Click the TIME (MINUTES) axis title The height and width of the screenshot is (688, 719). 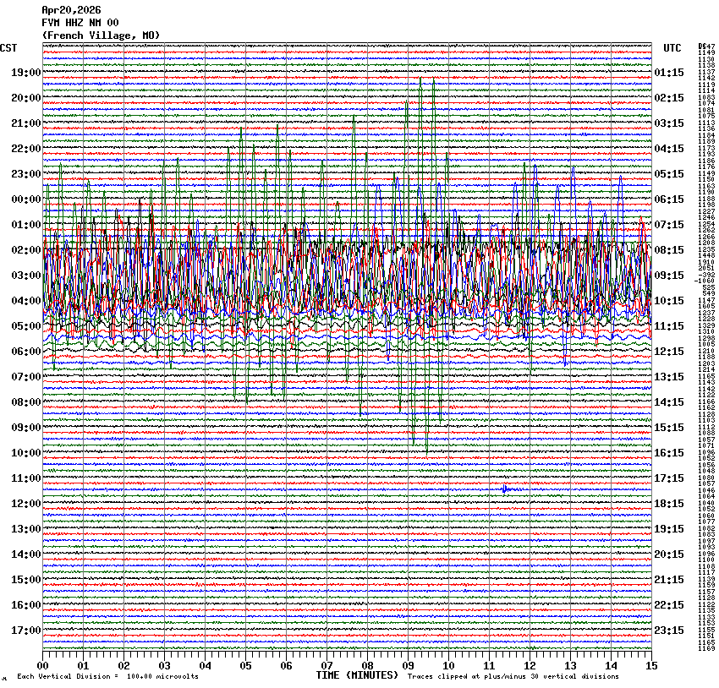pyautogui.click(x=356, y=675)
